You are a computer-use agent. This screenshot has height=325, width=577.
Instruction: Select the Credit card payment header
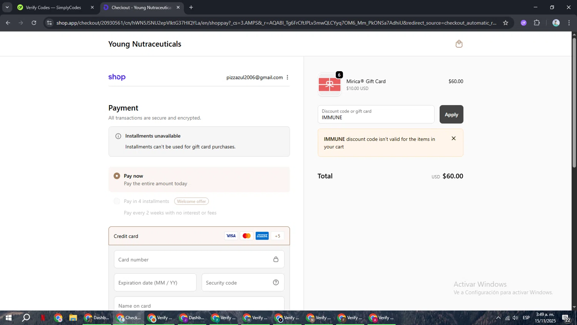[199, 236]
